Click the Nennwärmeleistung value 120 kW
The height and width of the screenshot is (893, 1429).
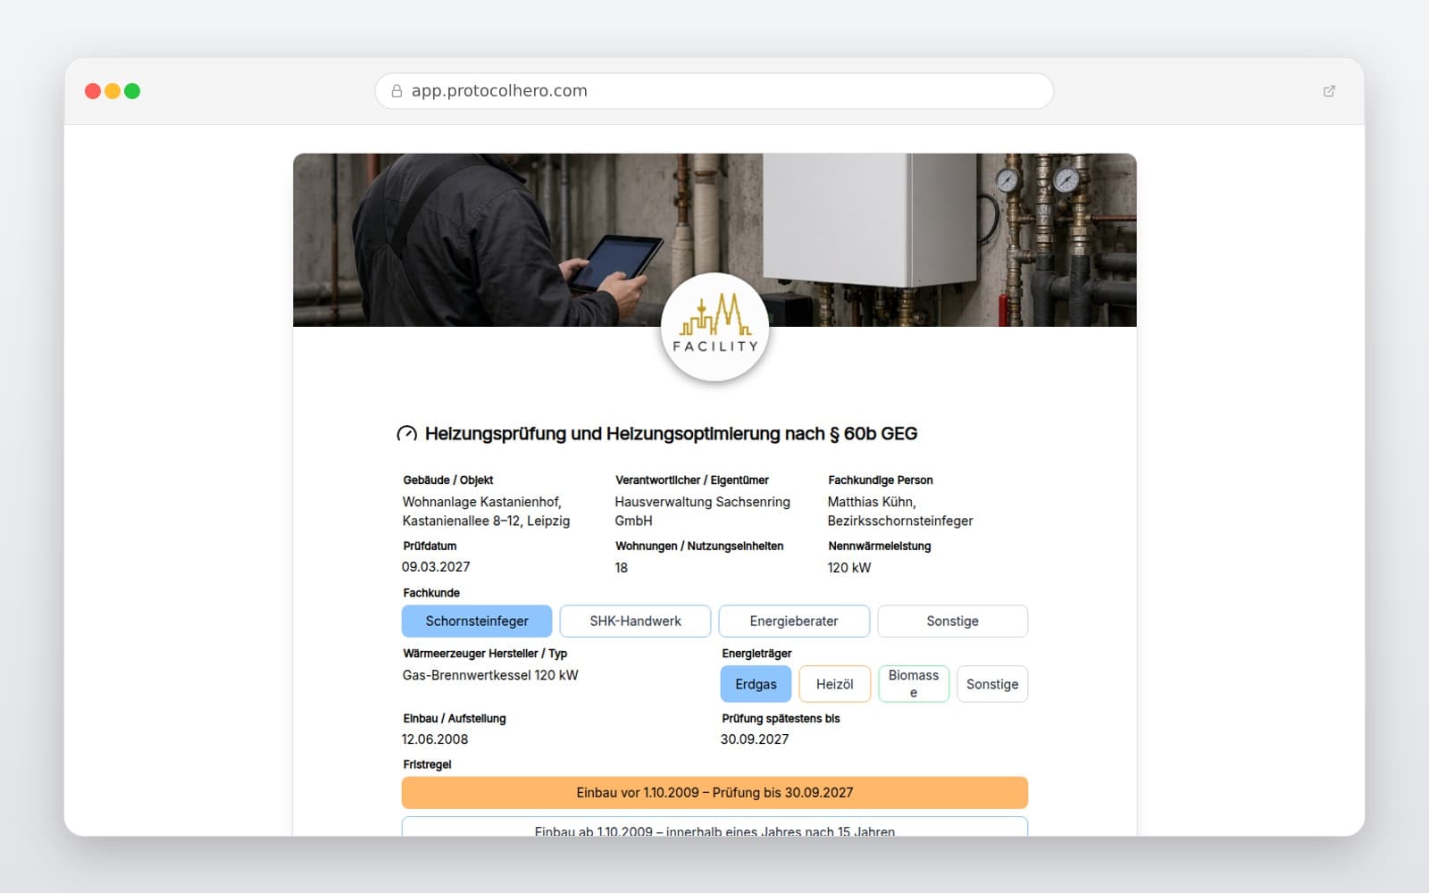click(848, 568)
